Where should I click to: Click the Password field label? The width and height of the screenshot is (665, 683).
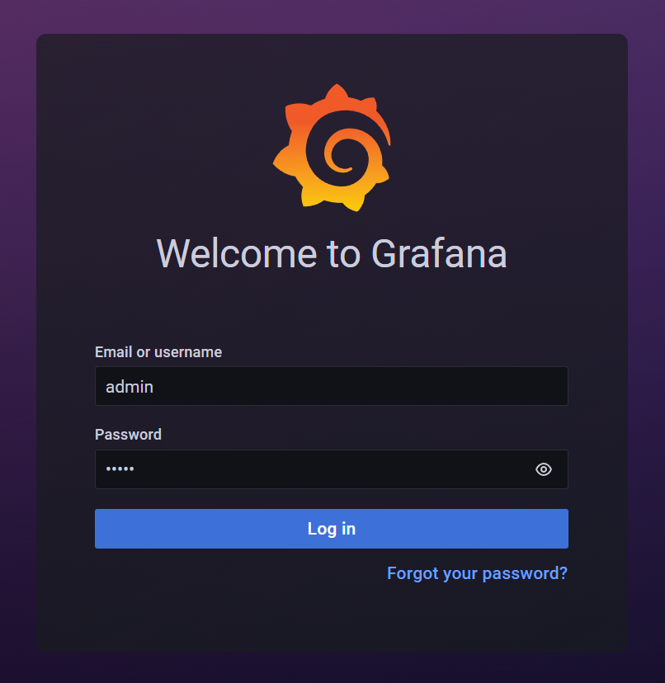128,434
